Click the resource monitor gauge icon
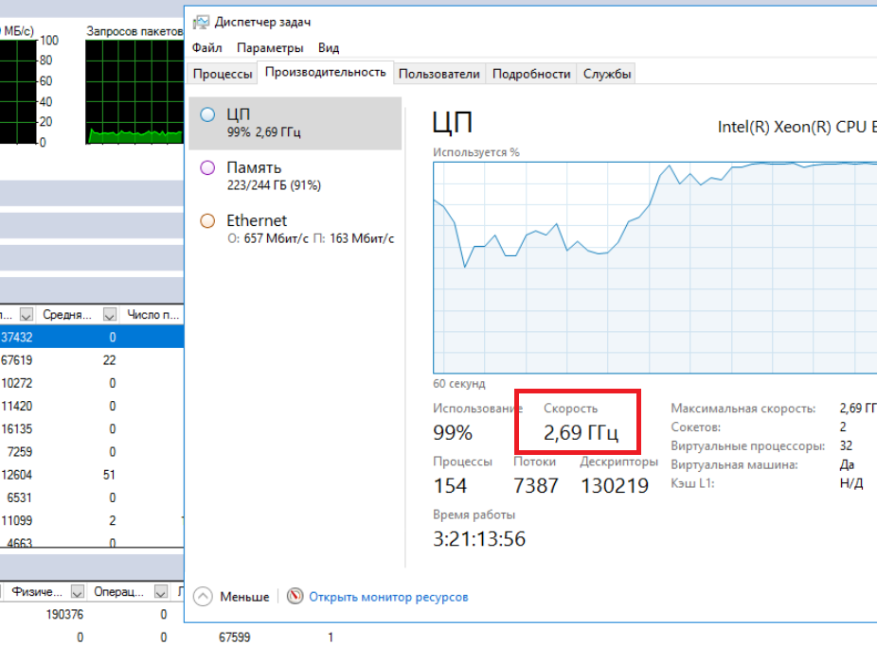The image size is (877, 645). [x=295, y=597]
